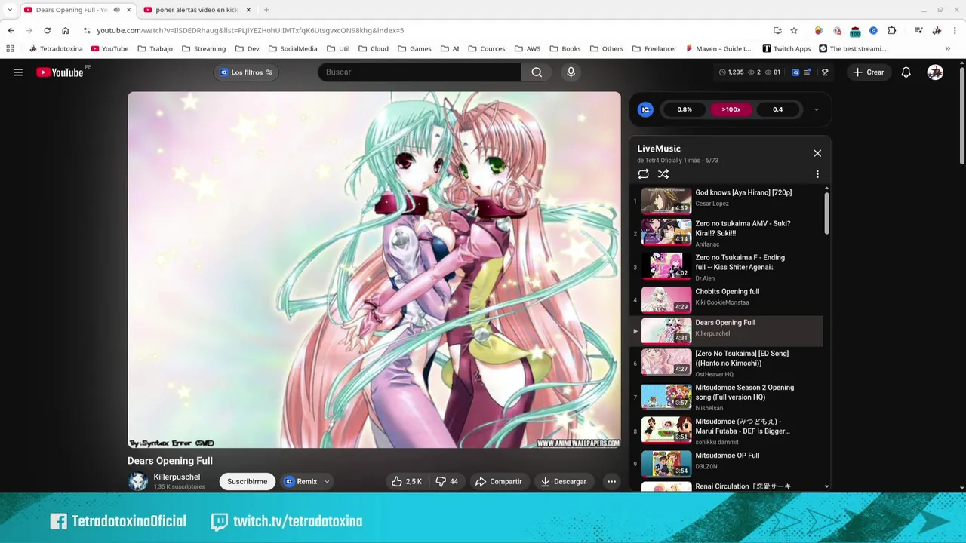Click the trophy icon in vidIQ toolbar
This screenshot has height=543, width=966.
click(x=825, y=72)
